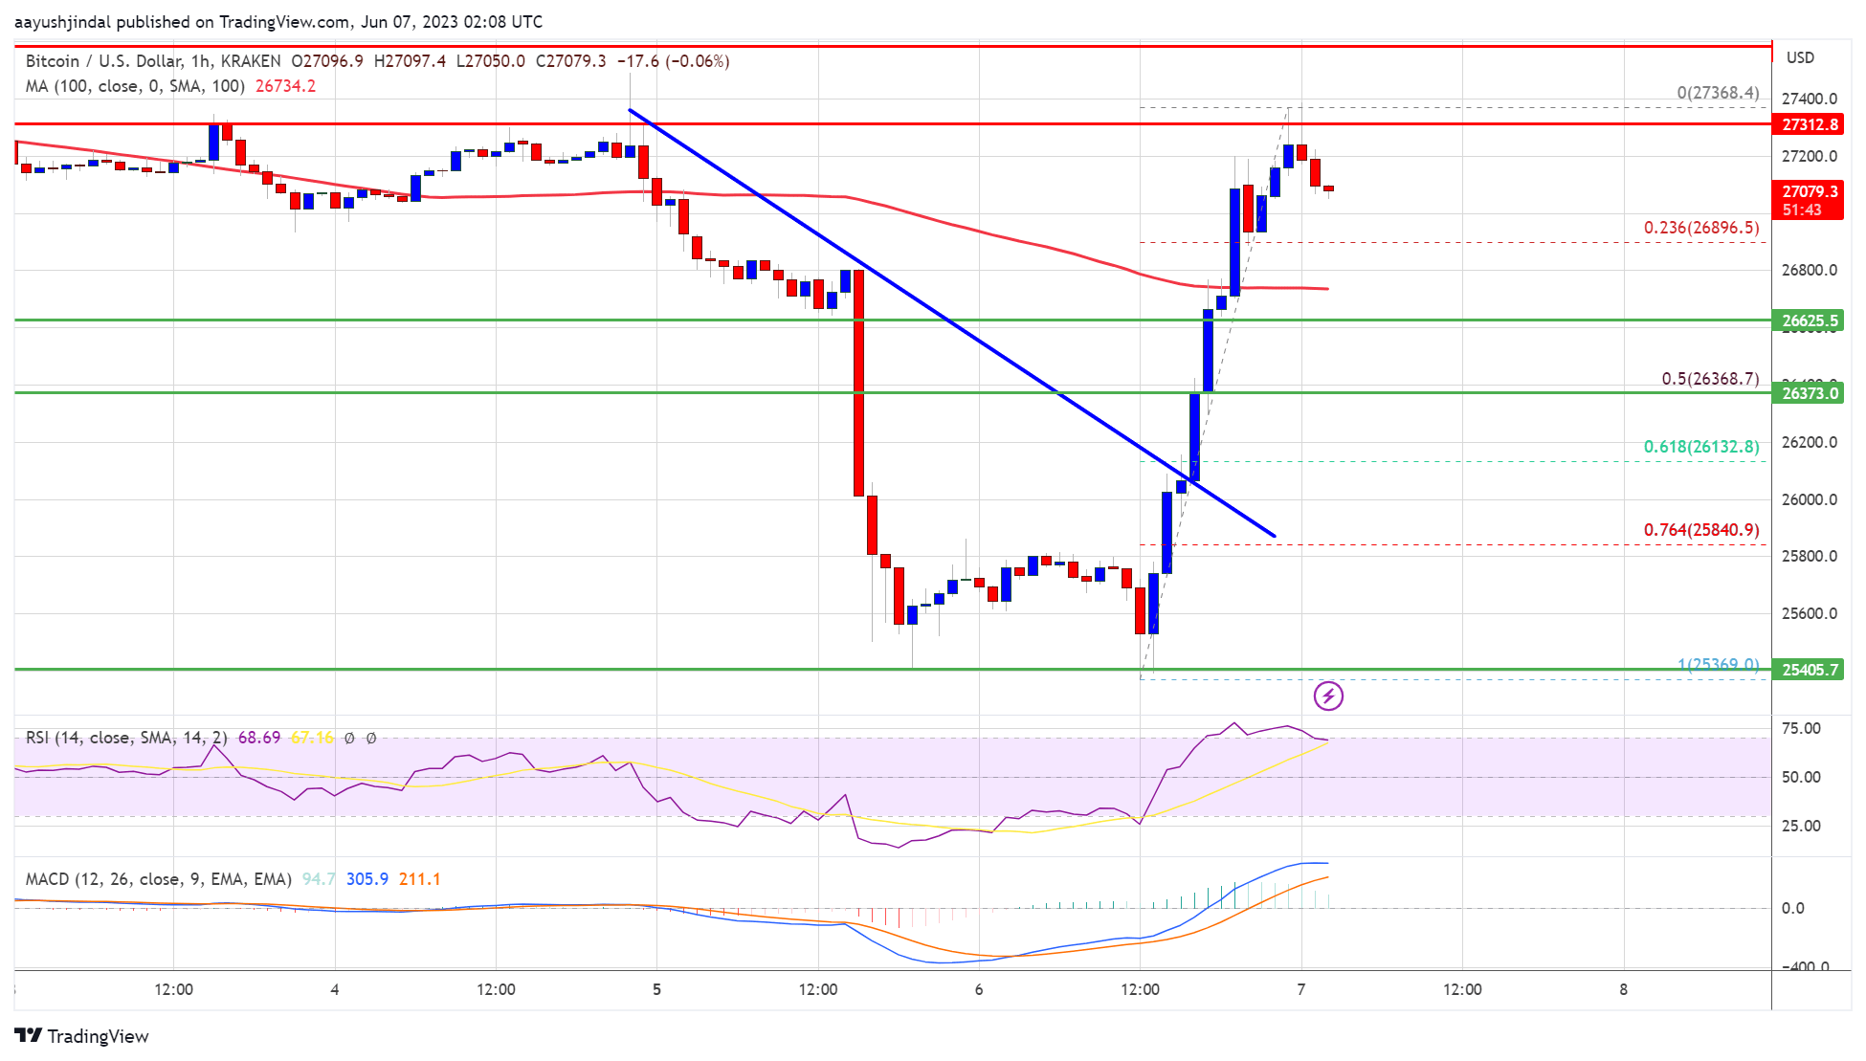Image resolution: width=1866 pixels, height=1061 pixels.
Task: Click the red price label 27312.8
Action: point(1809,124)
